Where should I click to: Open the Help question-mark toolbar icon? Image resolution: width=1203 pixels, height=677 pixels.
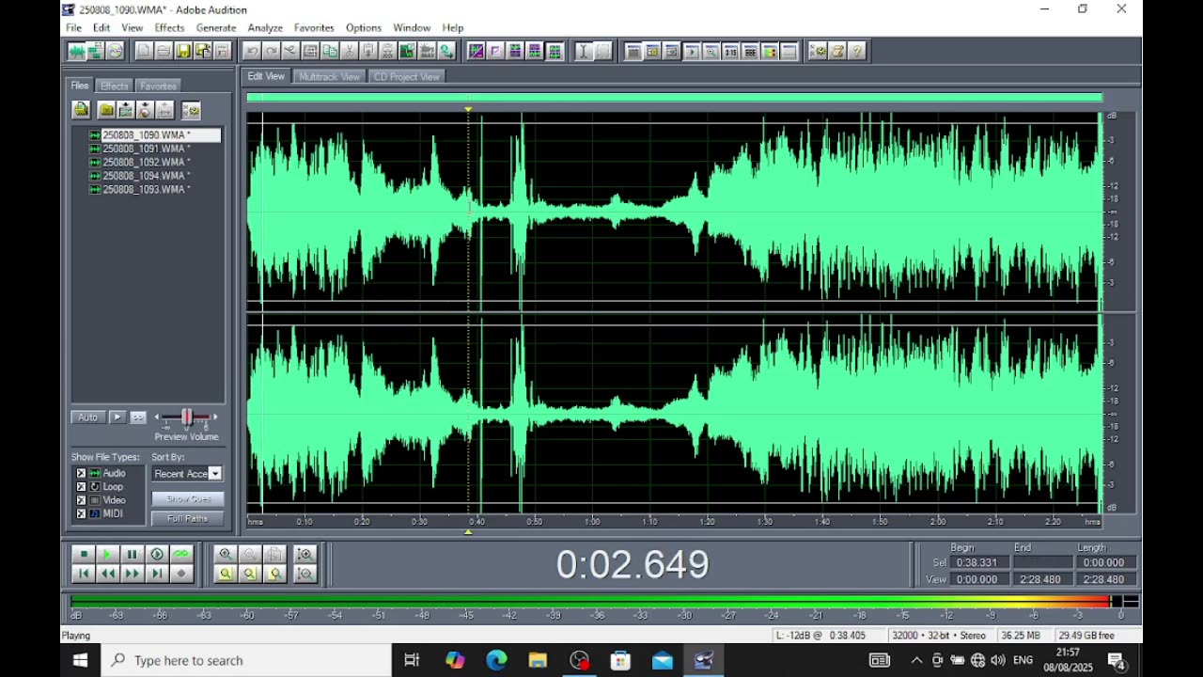tap(856, 51)
